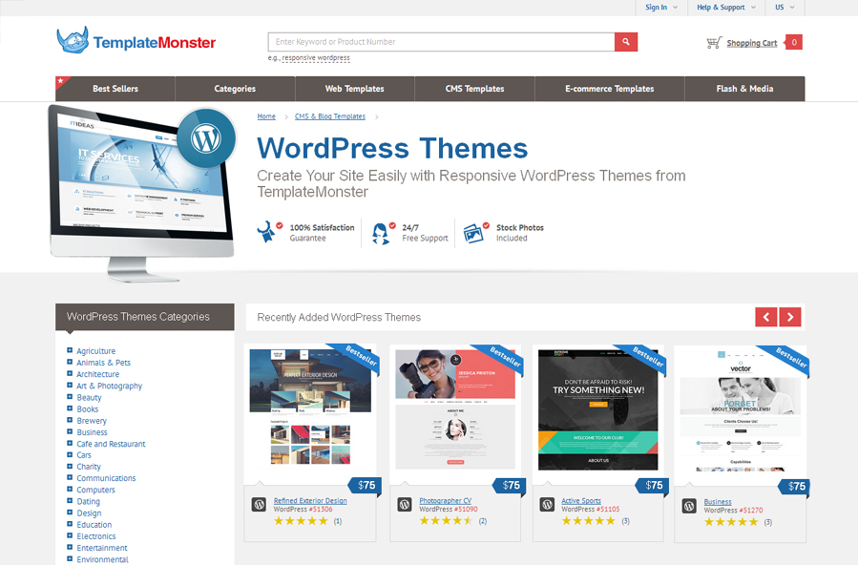Click the red star corner on Best Sellers
This screenshot has height=565, width=858.
point(61,82)
